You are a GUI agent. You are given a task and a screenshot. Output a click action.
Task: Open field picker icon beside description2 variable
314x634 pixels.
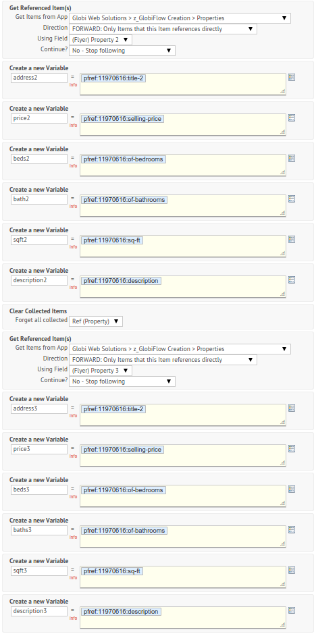tap(291, 280)
